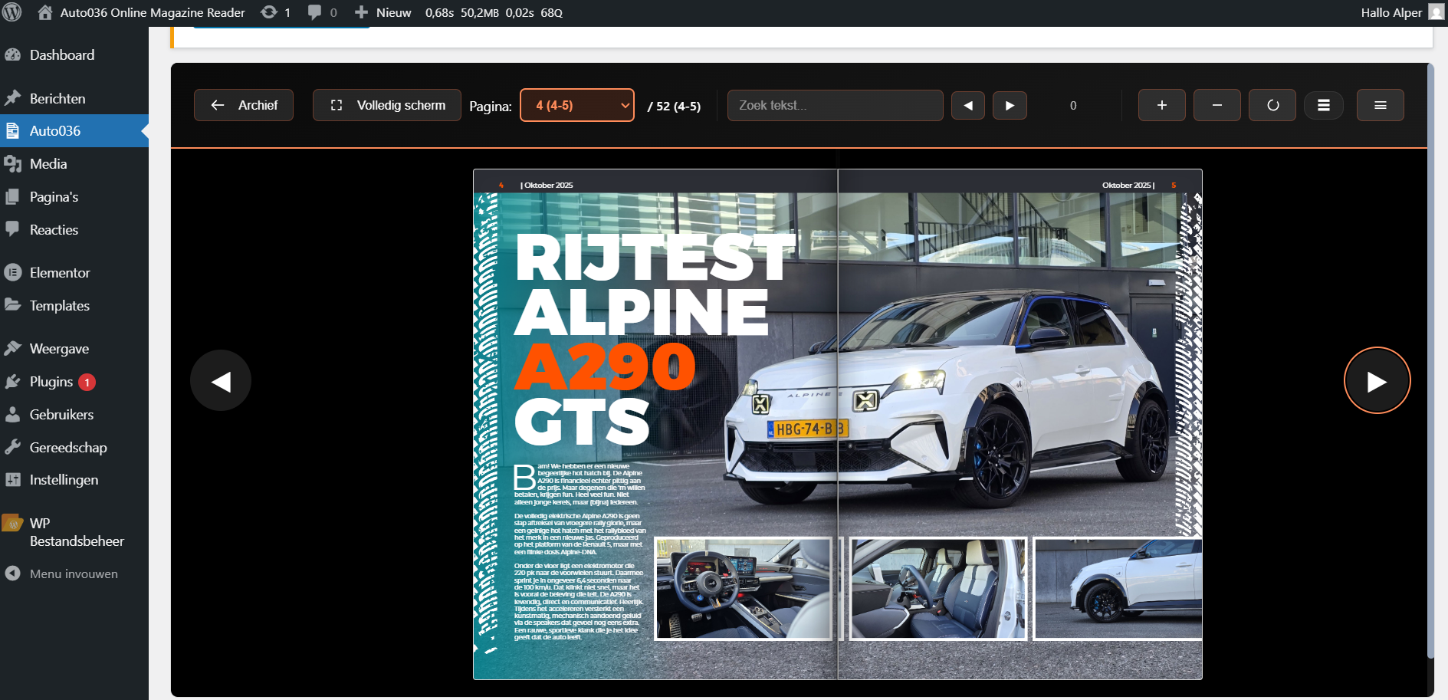Open the Nieuw dropdown in admin bar
This screenshot has width=1448, height=700.
383,12
